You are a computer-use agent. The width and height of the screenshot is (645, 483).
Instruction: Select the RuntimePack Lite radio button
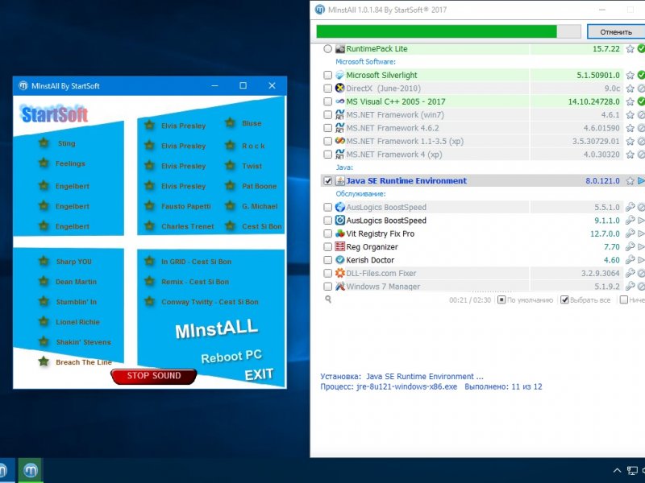(x=327, y=49)
